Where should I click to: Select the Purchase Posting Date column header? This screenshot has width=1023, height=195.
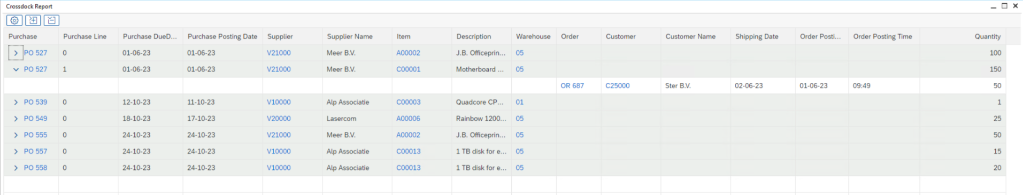[x=222, y=36]
